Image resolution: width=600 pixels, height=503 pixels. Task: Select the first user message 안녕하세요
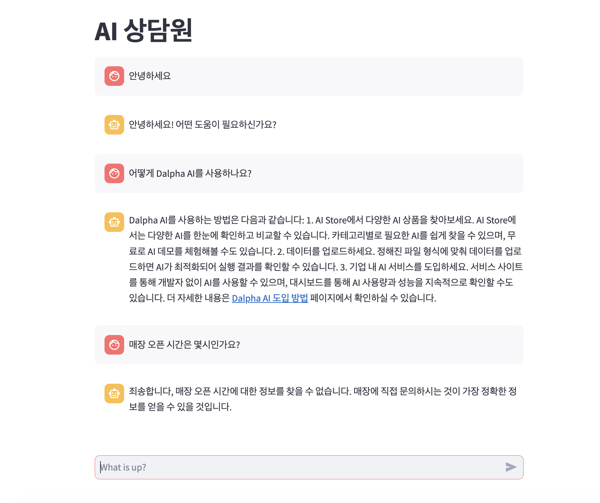click(150, 76)
